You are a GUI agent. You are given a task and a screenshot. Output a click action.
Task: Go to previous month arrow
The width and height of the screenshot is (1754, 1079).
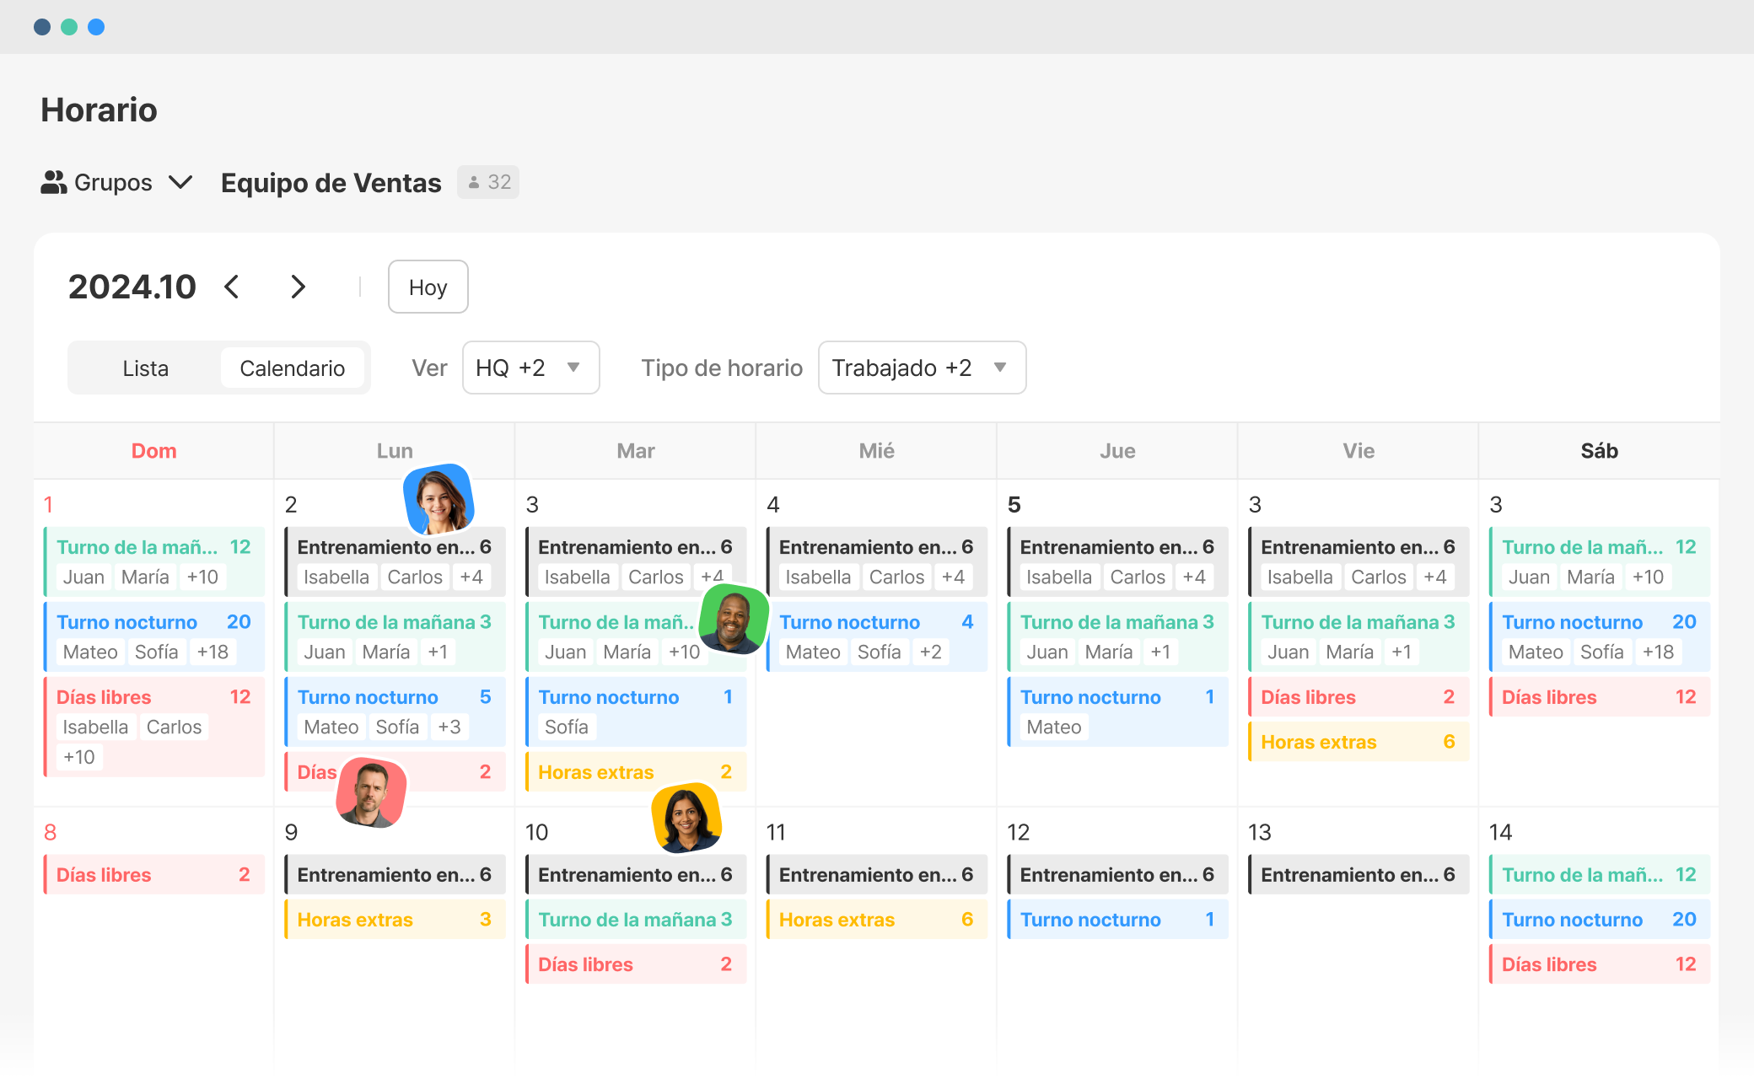pyautogui.click(x=232, y=287)
